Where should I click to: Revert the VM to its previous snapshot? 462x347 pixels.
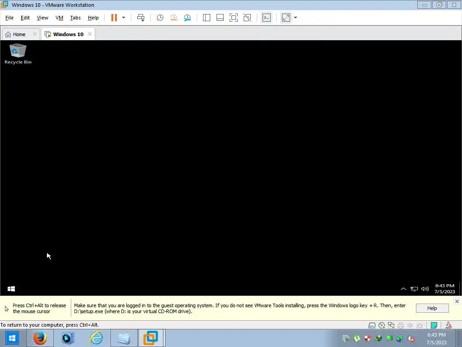(174, 18)
